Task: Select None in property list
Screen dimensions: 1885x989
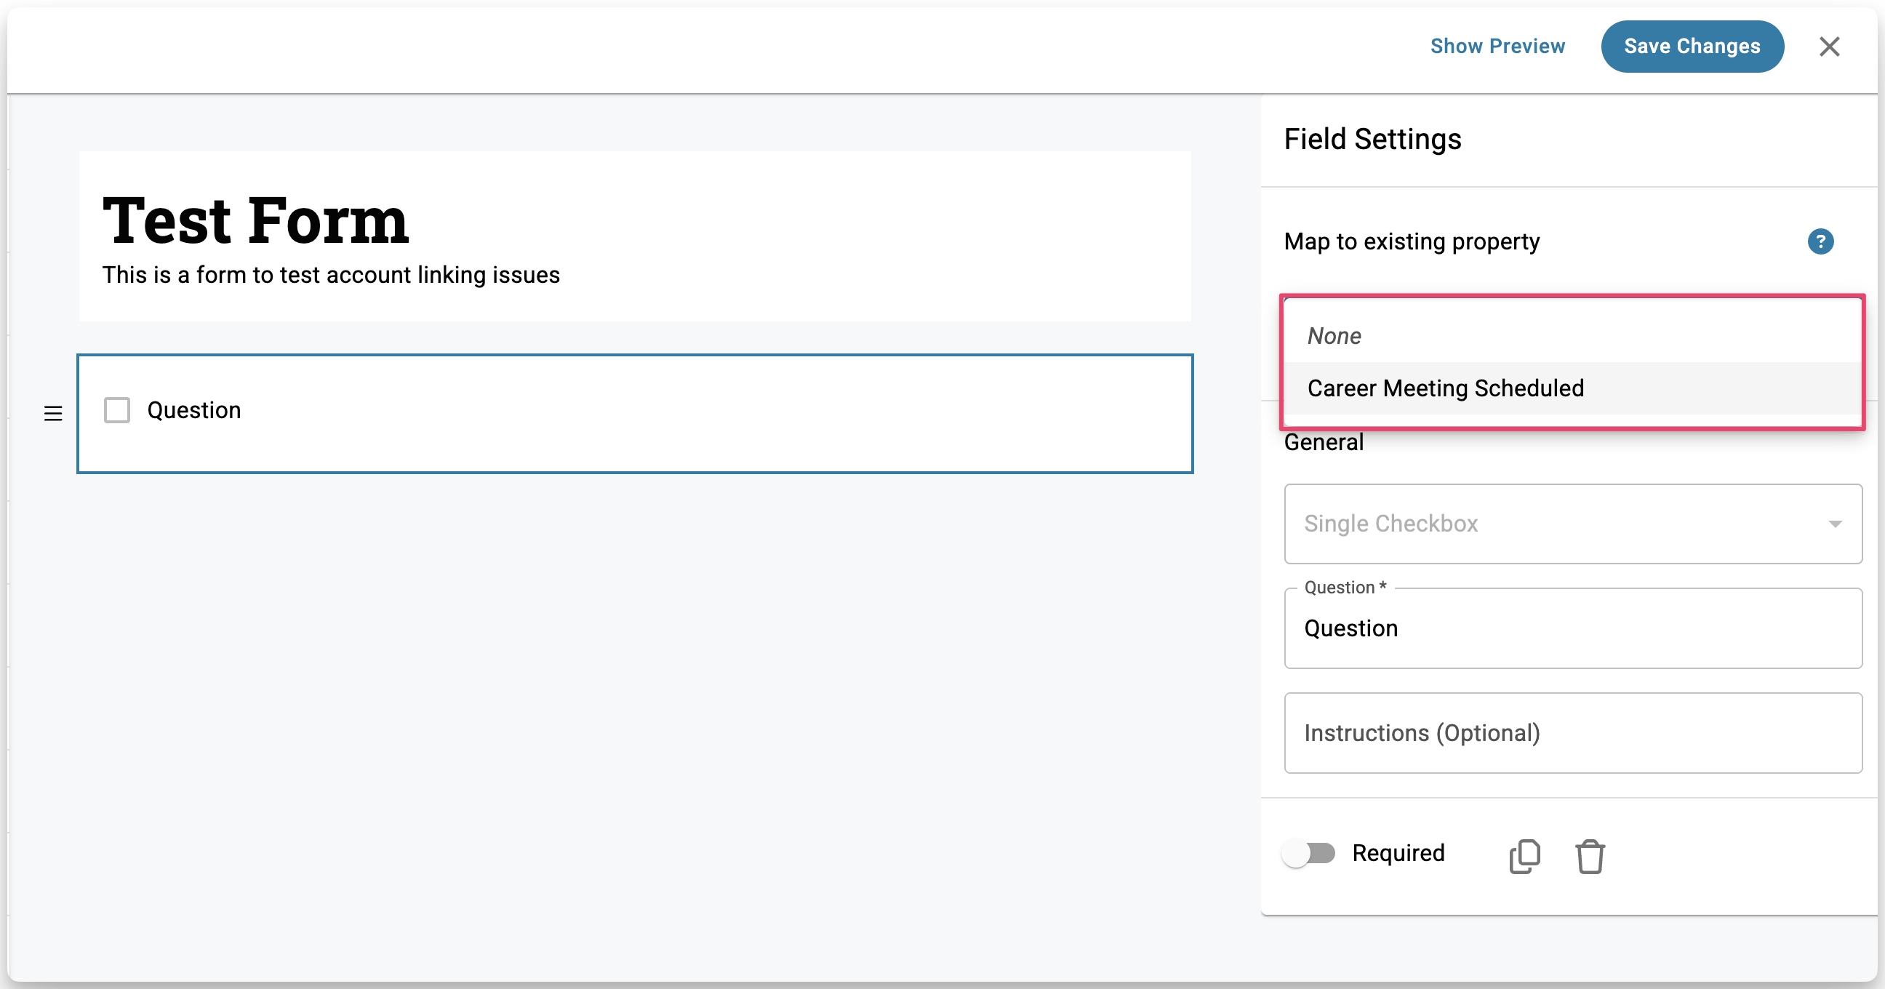Action: [1334, 337]
